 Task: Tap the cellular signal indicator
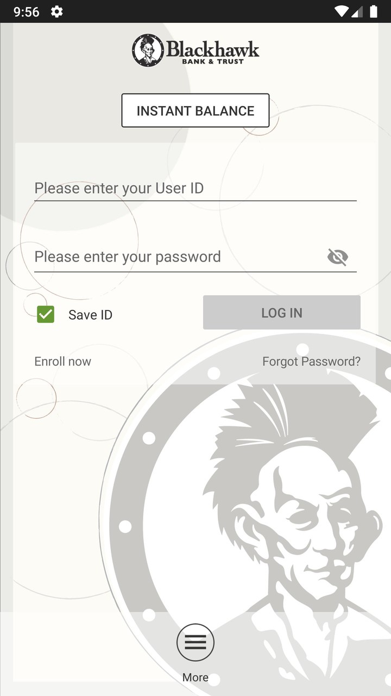click(357, 11)
